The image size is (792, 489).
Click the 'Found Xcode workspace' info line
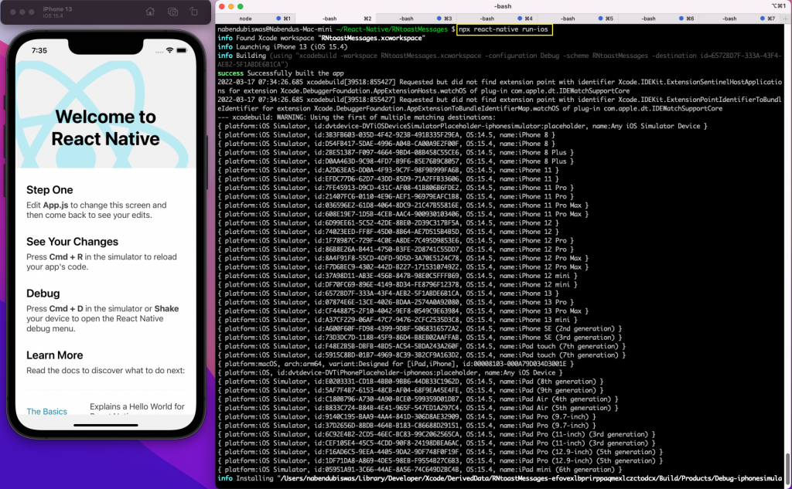coord(321,38)
